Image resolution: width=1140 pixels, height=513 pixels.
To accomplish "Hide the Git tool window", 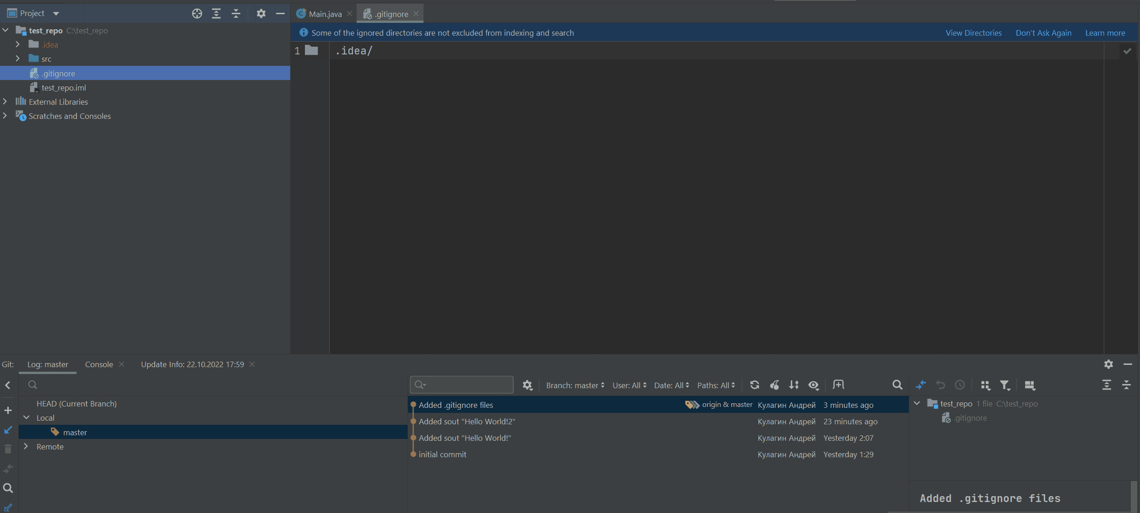I will 1128,364.
